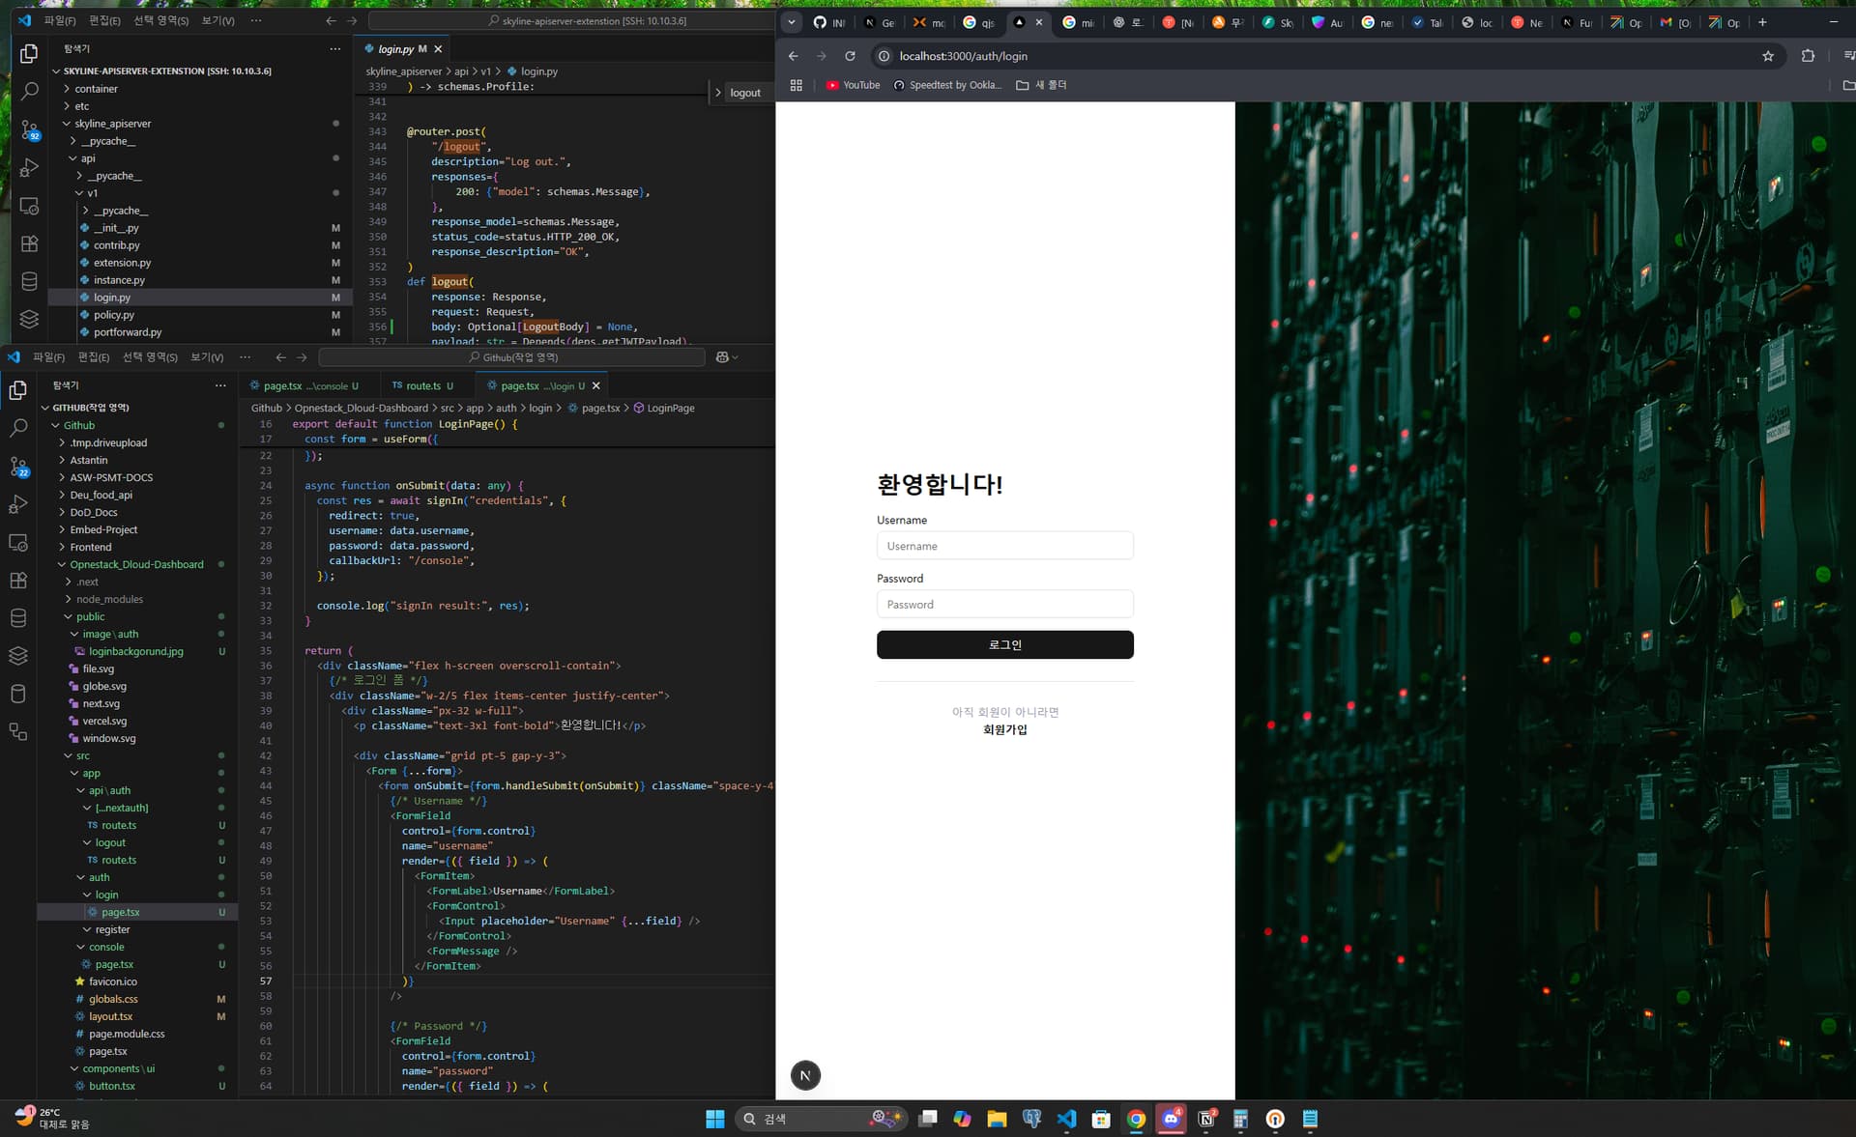Screen dimensions: 1856x1137
Task: Open Extensions view in lower VS Code
Action: tap(18, 581)
